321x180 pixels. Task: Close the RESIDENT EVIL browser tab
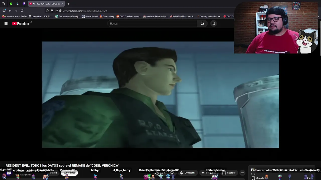[x=62, y=4]
